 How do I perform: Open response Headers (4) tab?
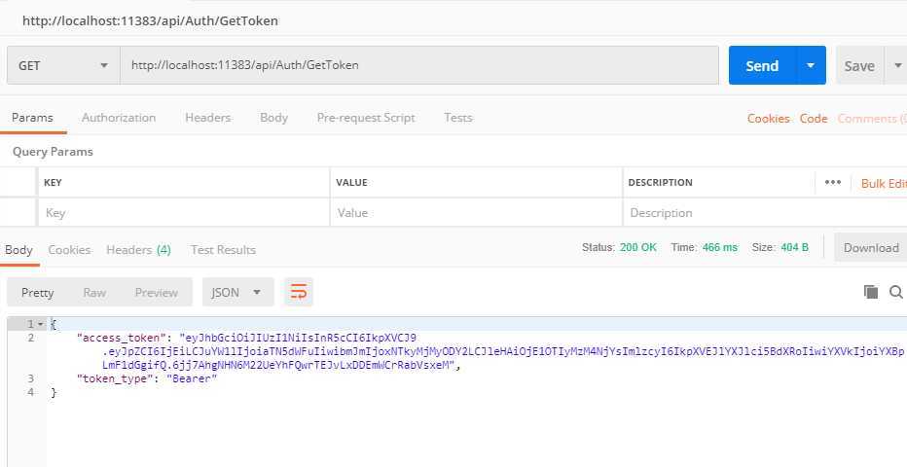pyautogui.click(x=138, y=250)
